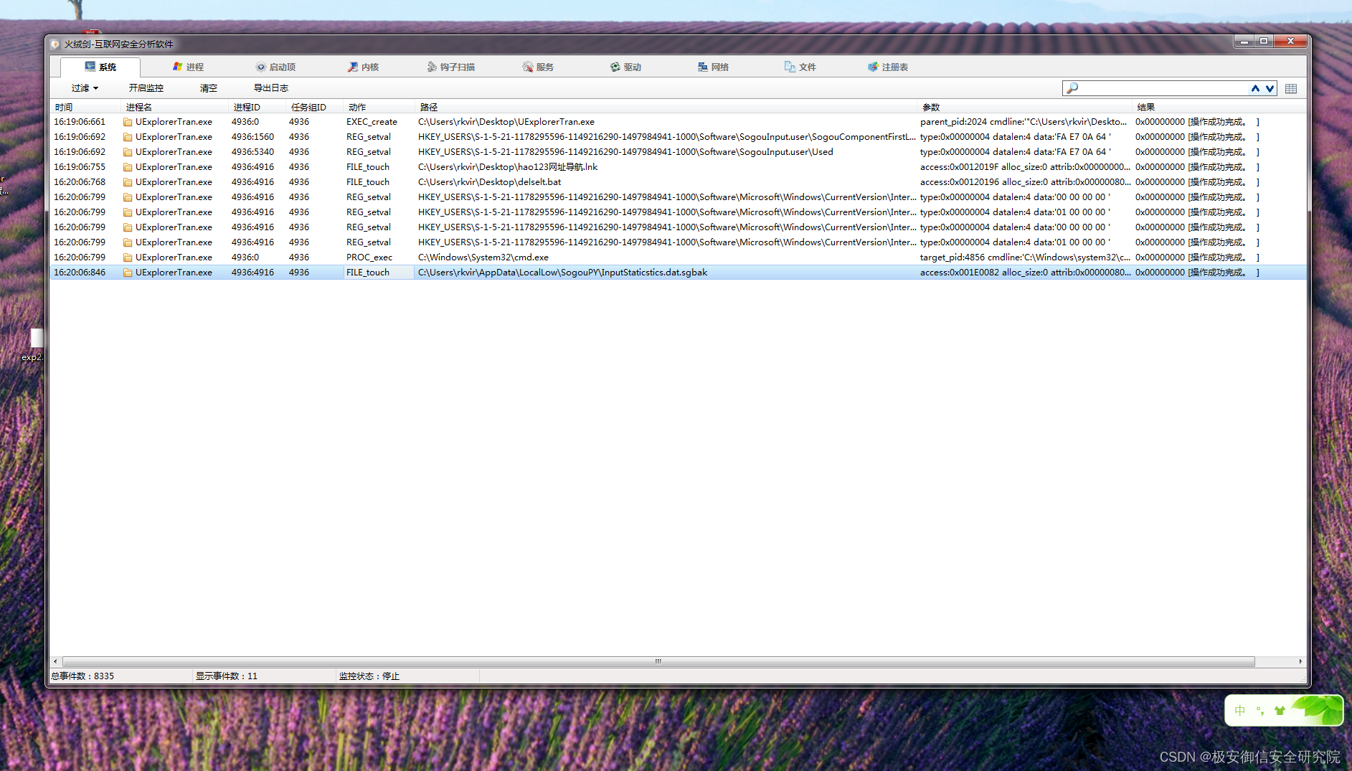Click the target_pid:4856 parameter cell
This screenshot has height=771, width=1352.
1025,257
